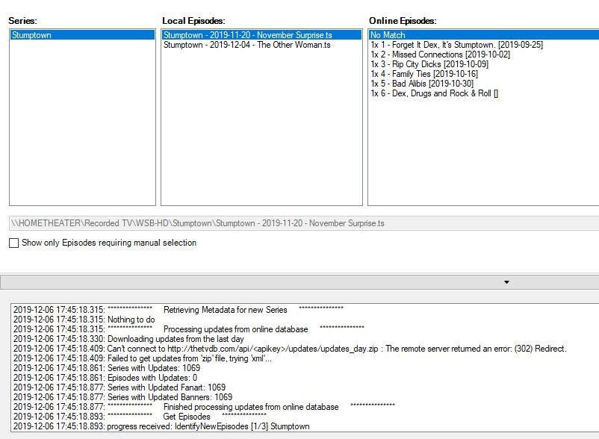Collapse log panel using the down arrow
The height and width of the screenshot is (439, 599).
coord(506,282)
